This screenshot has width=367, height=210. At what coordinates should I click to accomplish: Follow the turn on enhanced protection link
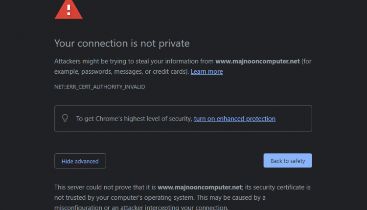pos(234,119)
